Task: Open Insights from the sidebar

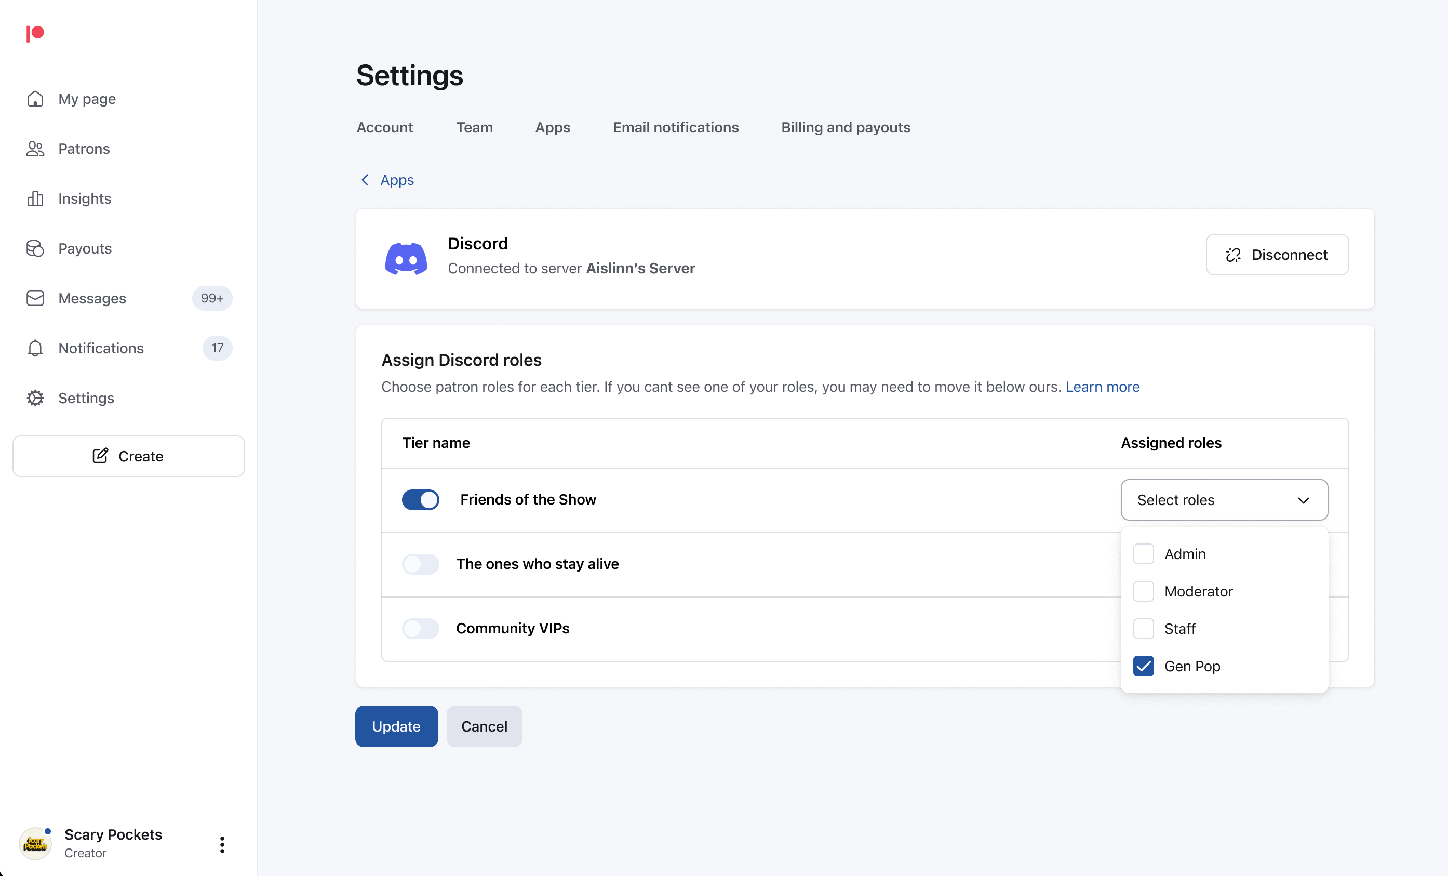Action: [x=85, y=198]
